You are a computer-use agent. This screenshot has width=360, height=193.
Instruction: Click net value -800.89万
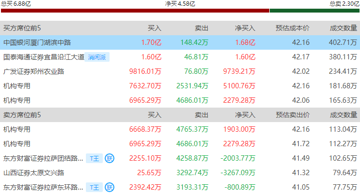click(x=240, y=187)
